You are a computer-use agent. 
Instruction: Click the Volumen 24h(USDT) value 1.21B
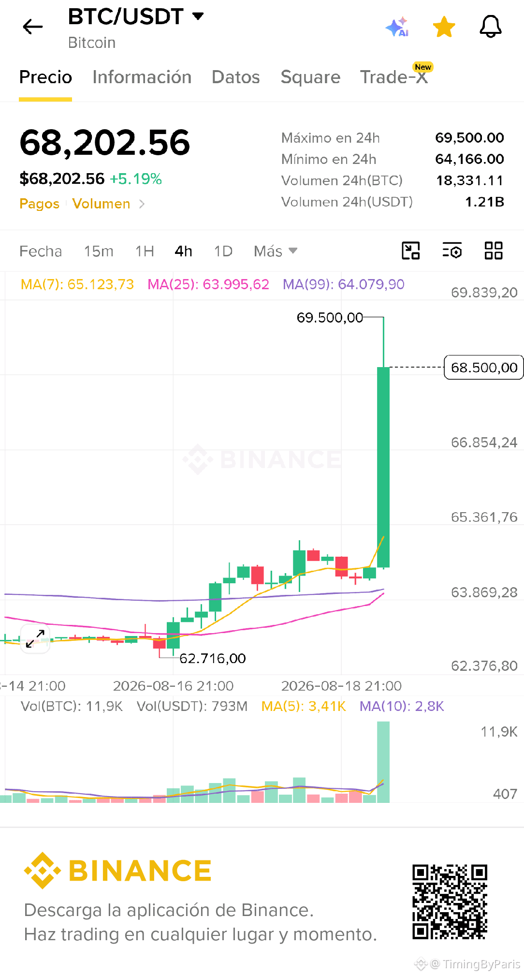pyautogui.click(x=484, y=202)
